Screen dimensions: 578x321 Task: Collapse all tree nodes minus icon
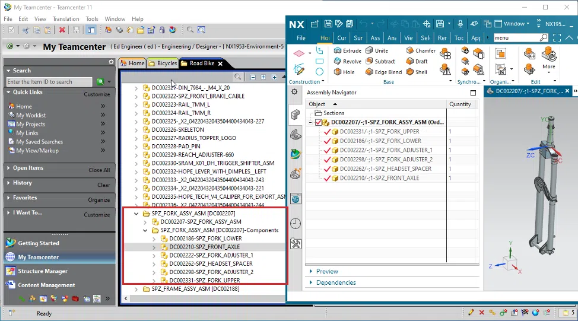(253, 77)
